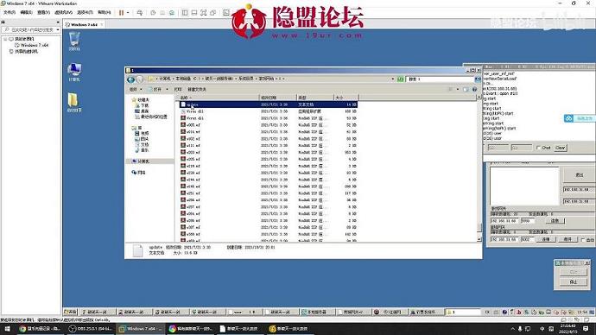
Task: Click the Clear button in log window
Action: point(560,148)
